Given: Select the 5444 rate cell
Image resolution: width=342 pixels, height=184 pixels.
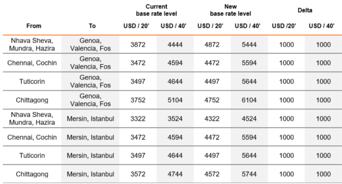Looking at the screenshot, I should (248, 45).
